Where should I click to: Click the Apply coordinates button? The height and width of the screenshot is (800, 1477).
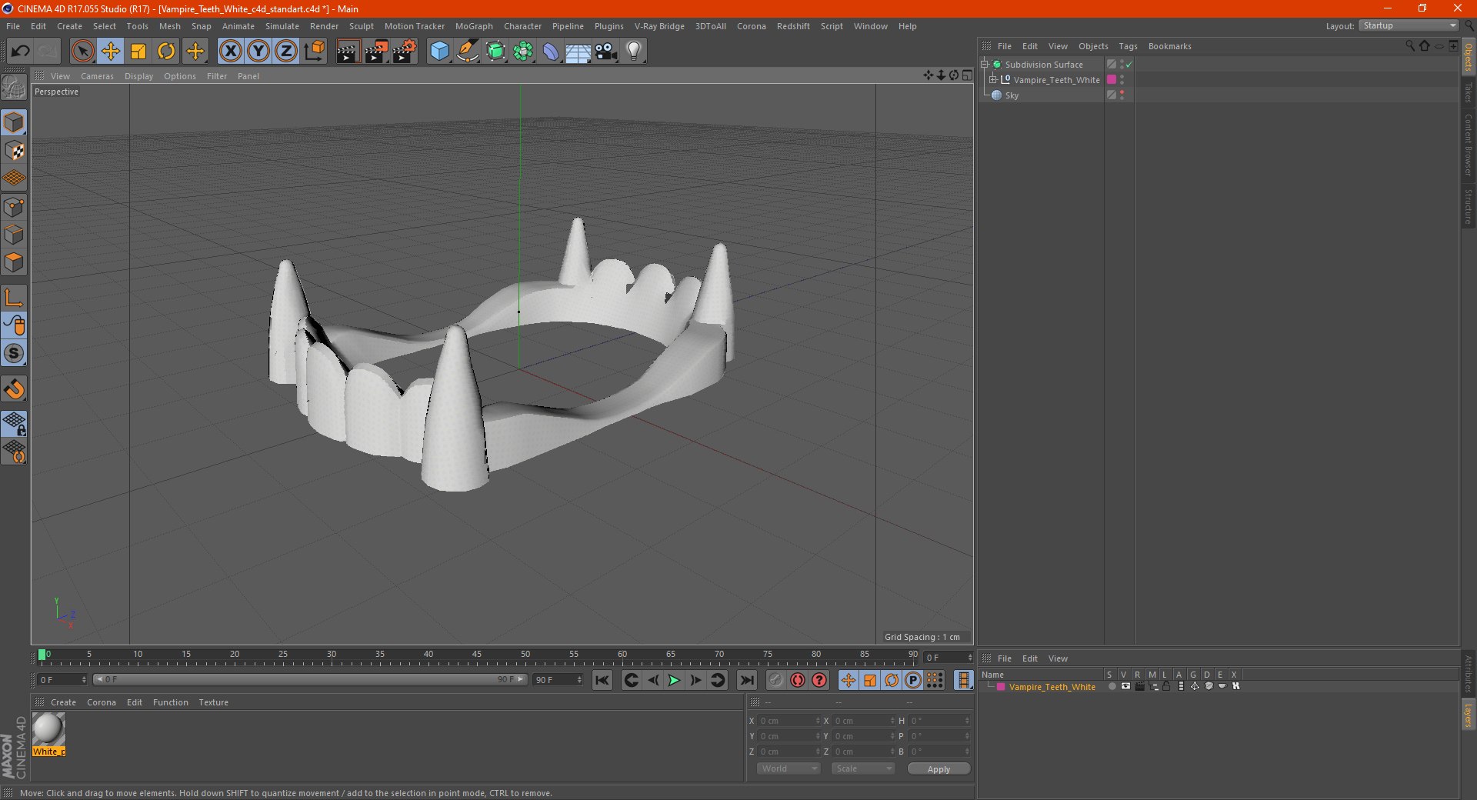[939, 769]
